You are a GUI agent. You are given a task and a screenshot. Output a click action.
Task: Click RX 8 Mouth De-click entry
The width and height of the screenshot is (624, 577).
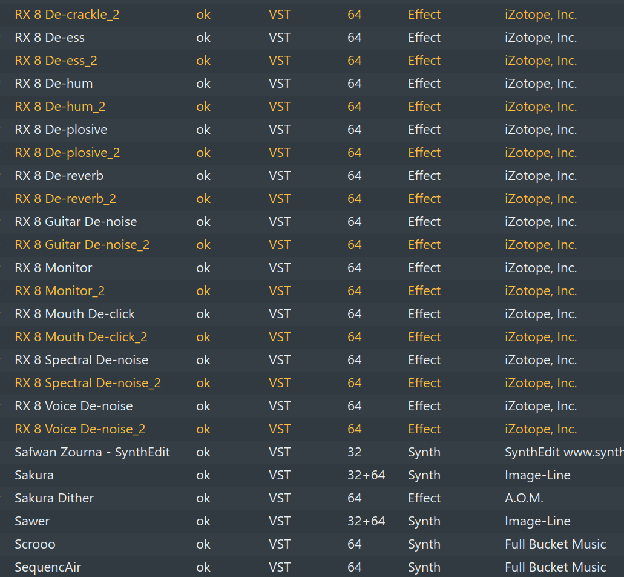click(x=74, y=314)
